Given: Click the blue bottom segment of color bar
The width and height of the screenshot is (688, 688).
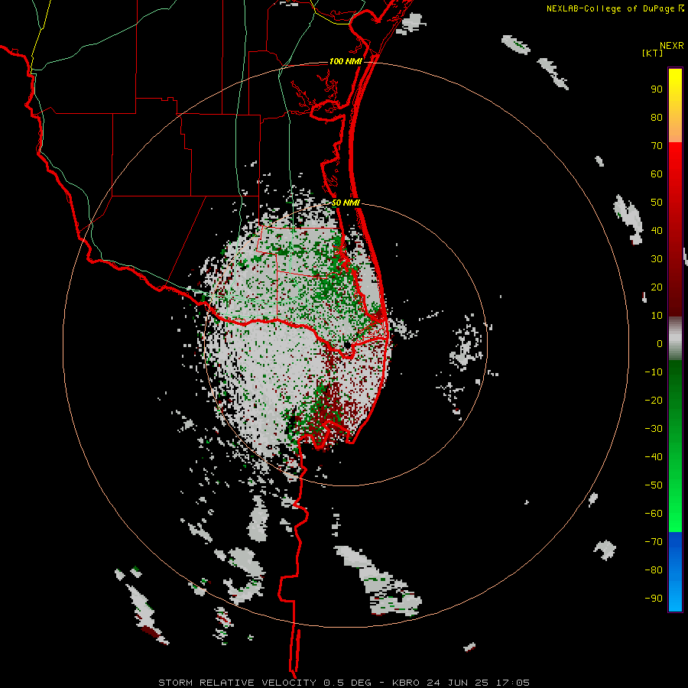Looking at the screenshot, I should (x=675, y=571).
